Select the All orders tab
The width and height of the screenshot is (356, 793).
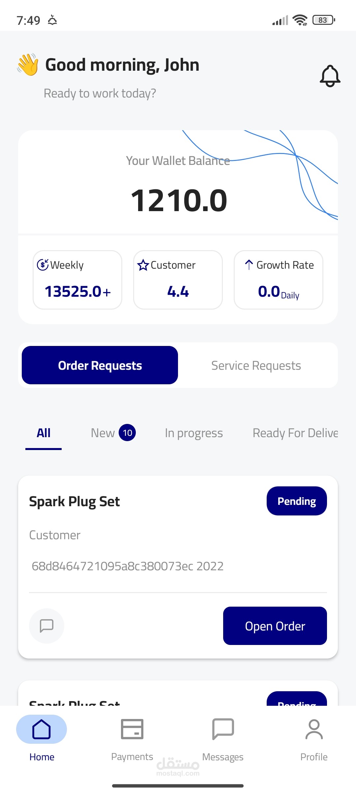(x=44, y=433)
